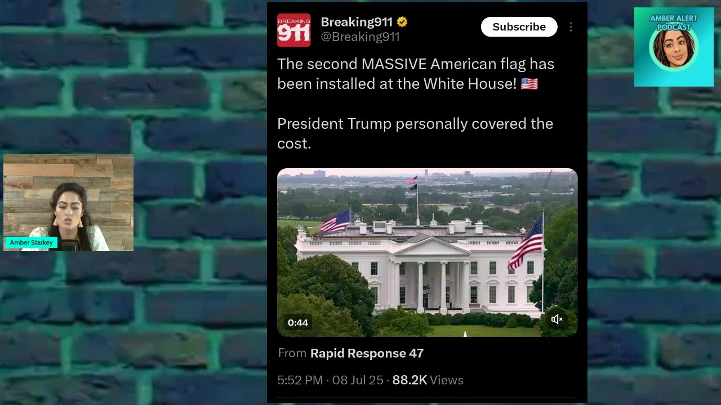Click the President Trump covered cost sentence

click(x=415, y=133)
